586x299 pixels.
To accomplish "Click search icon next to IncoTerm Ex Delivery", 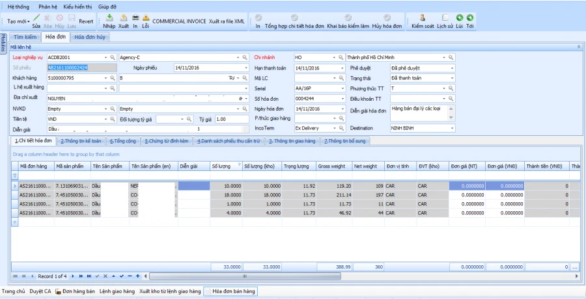I will pyautogui.click(x=341, y=128).
